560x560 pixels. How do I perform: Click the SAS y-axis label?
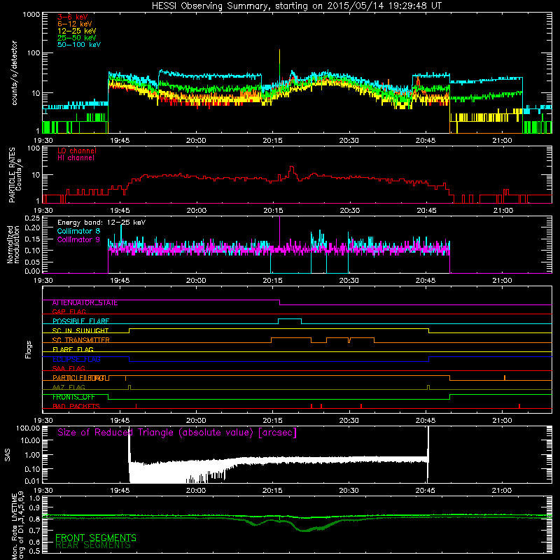(8, 455)
